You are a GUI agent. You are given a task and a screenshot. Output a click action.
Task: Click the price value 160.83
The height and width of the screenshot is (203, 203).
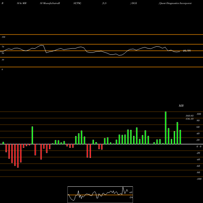190,116
